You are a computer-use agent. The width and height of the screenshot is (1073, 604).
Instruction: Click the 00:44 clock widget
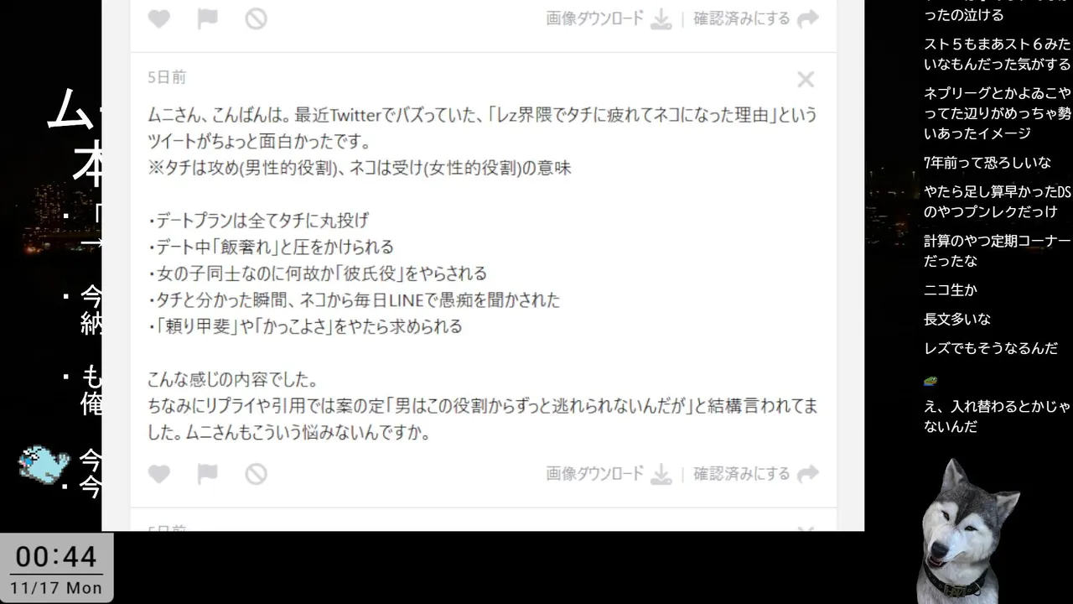pos(56,568)
